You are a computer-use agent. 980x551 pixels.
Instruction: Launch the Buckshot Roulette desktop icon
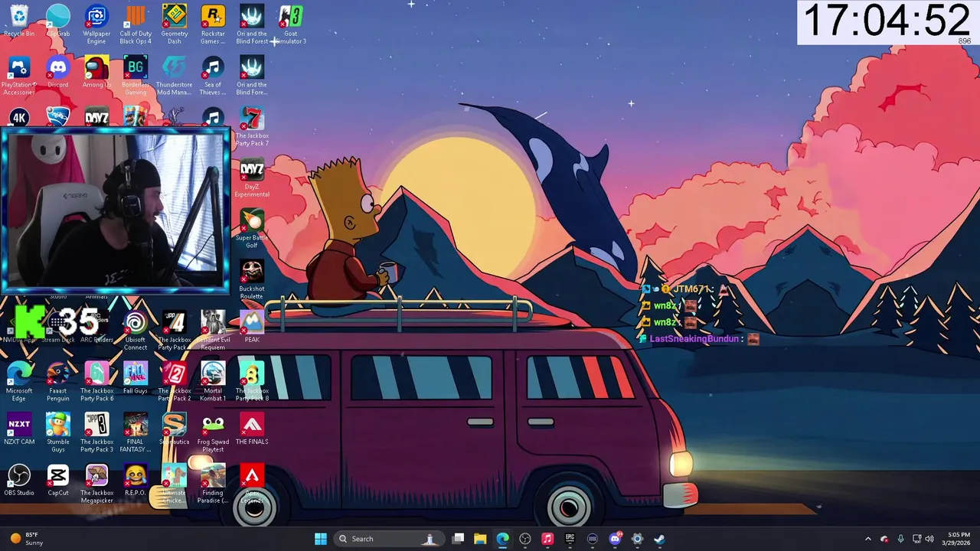[x=252, y=280]
